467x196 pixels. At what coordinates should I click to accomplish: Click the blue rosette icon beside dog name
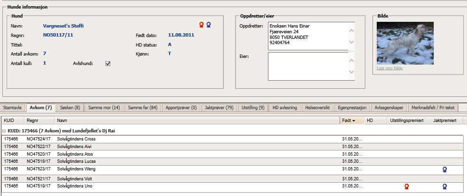(x=209, y=25)
